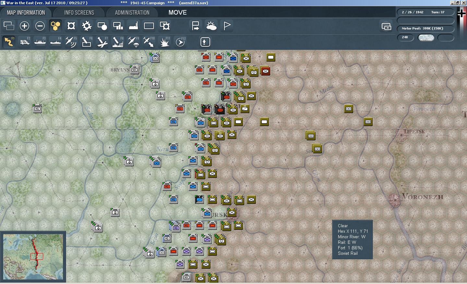
Task: Click the 'Fort 1 (66%)' tooltip line
Action: (x=350, y=248)
